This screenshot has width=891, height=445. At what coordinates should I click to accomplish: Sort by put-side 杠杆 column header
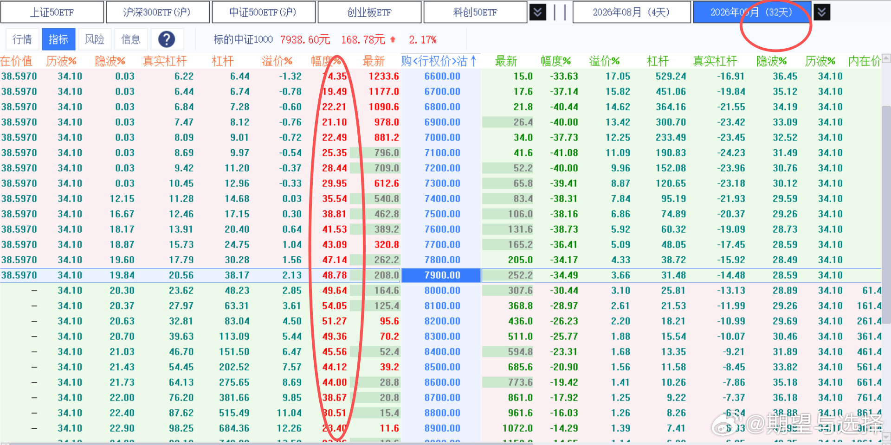[658, 61]
